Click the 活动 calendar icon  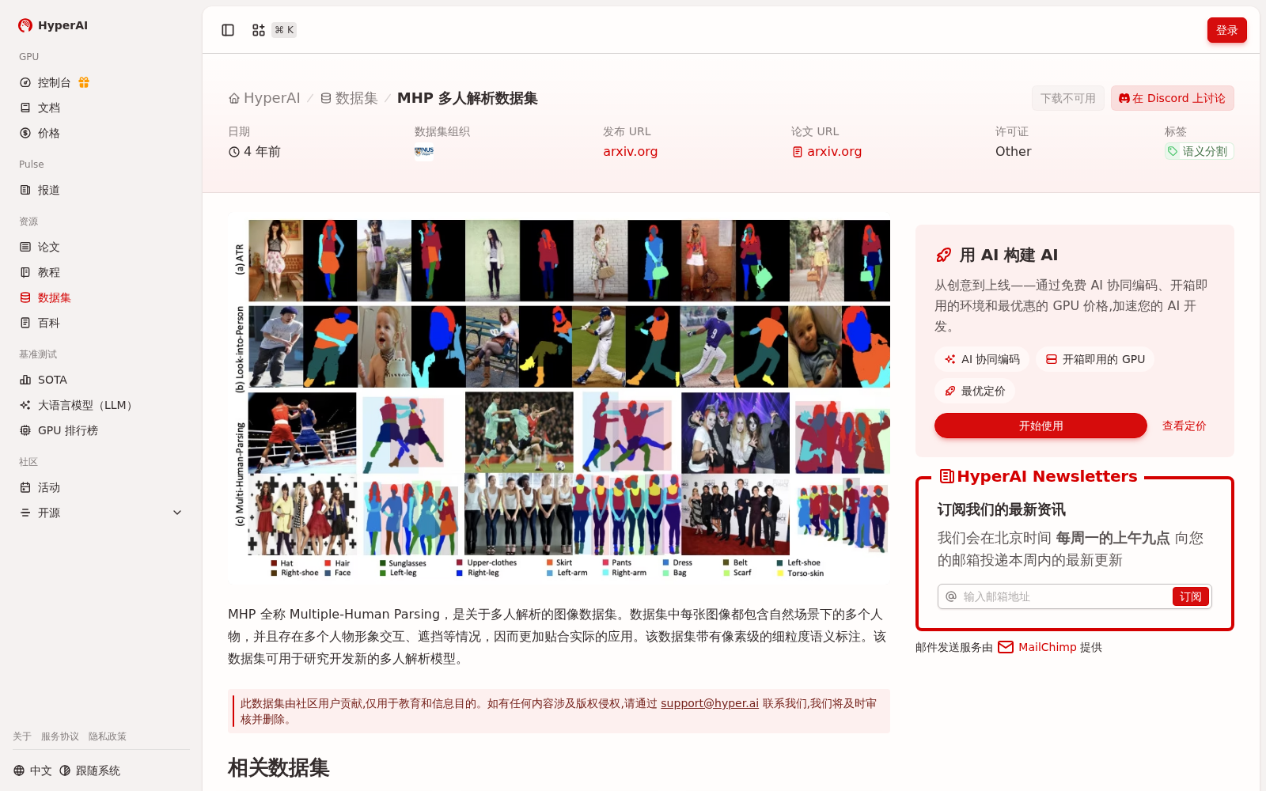25,487
